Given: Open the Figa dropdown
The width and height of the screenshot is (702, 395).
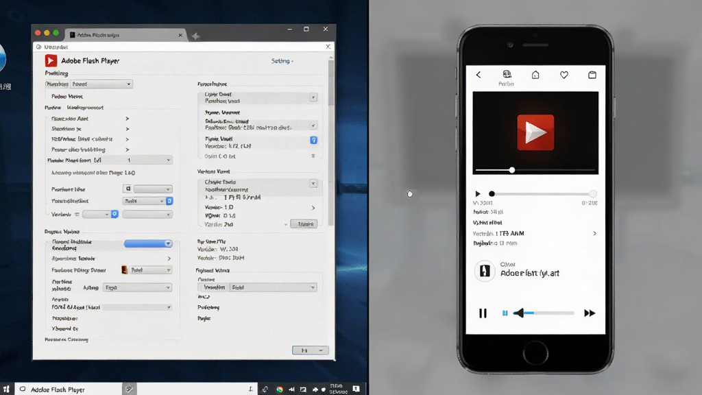Looking at the screenshot, I should pos(137,287).
